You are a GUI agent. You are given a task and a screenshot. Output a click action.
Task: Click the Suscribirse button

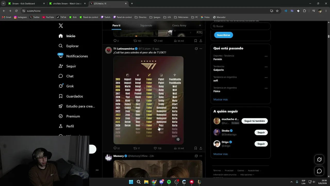coord(224,35)
